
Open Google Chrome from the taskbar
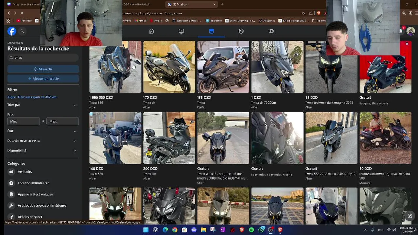175,230
